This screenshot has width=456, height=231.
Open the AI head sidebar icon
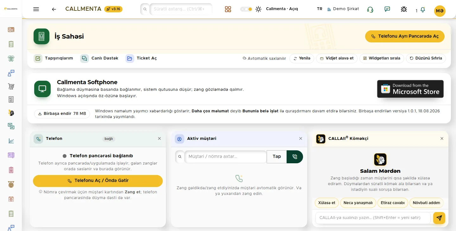point(11,113)
